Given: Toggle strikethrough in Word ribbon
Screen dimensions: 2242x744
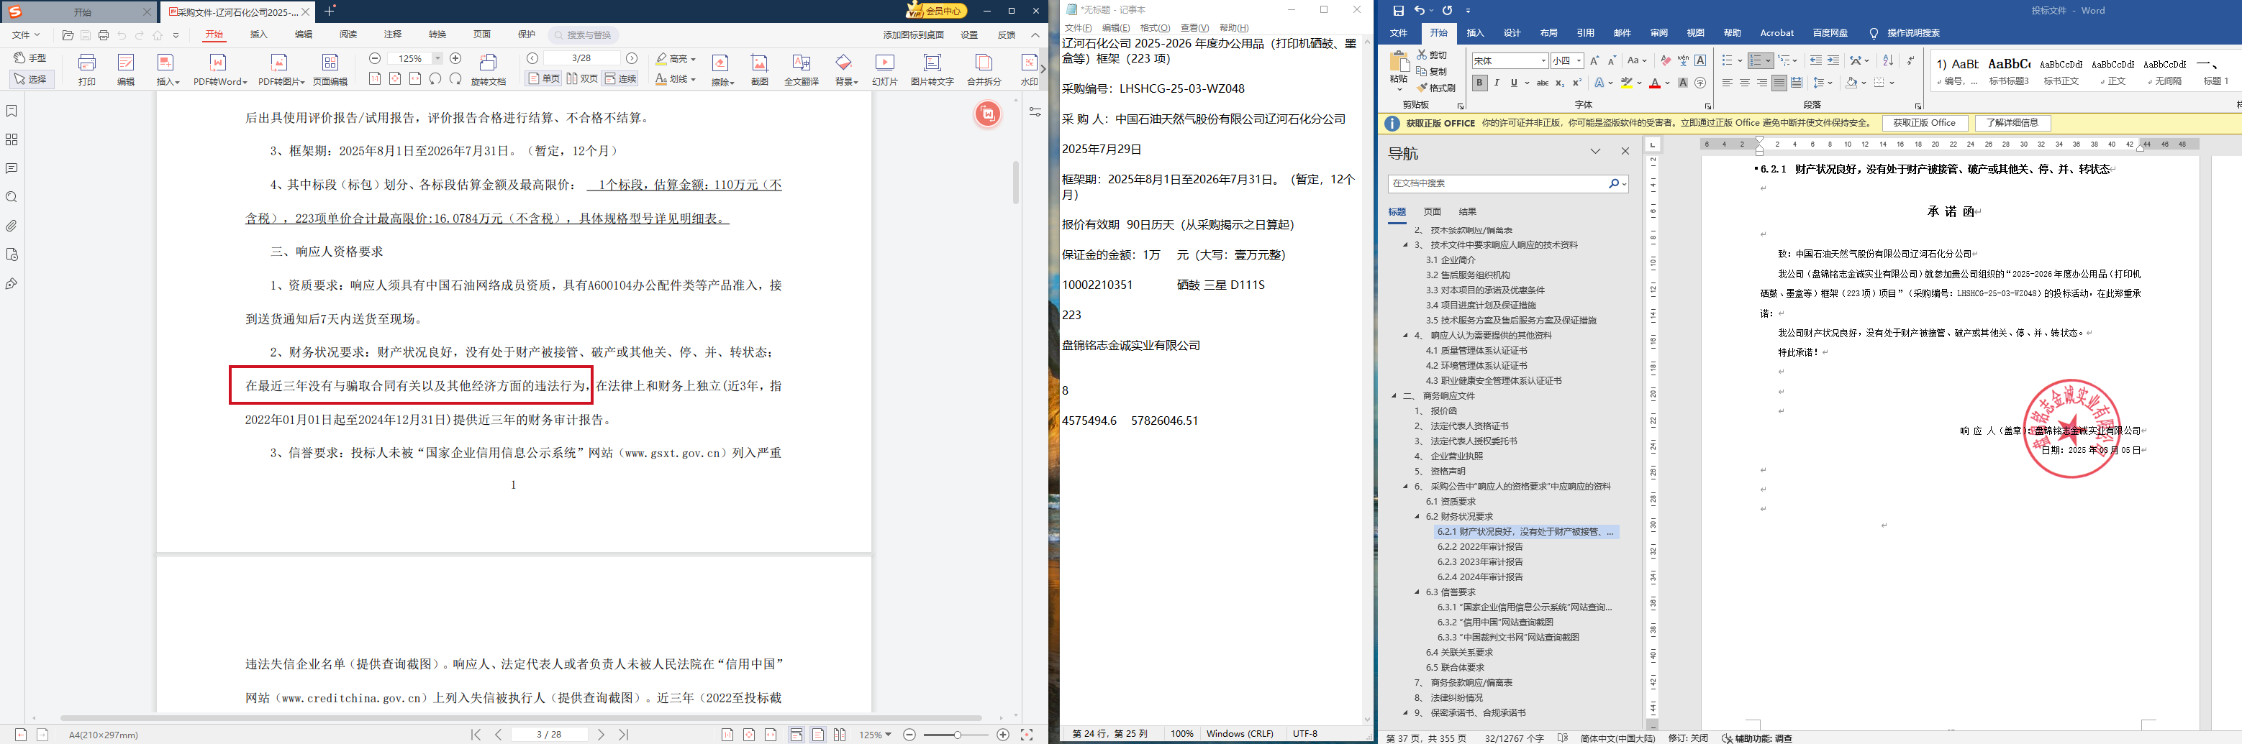Looking at the screenshot, I should pyautogui.click(x=1542, y=83).
